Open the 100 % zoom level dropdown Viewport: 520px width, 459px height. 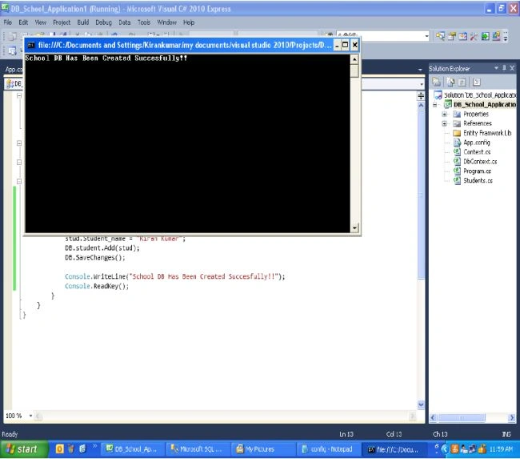30,416
